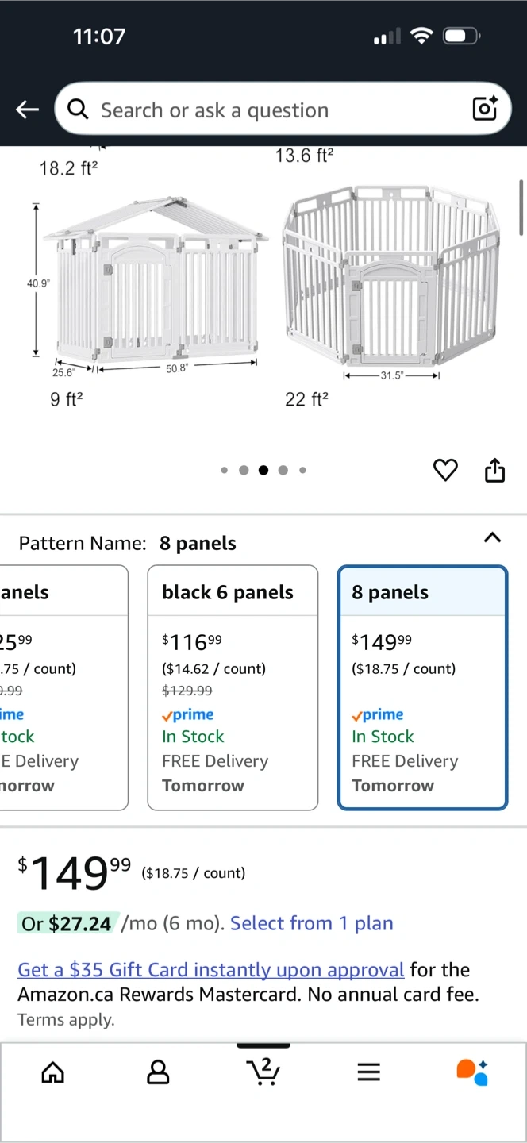Tap the back arrow icon
Screen dimensions: 527x1143
click(x=28, y=110)
